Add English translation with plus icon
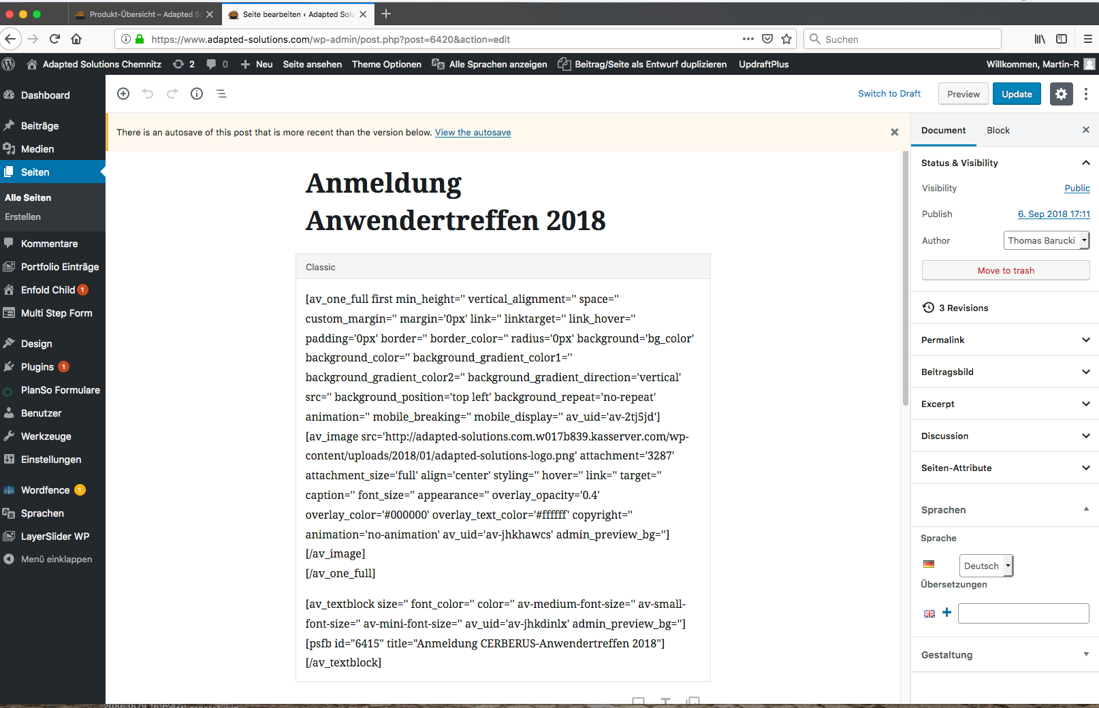This screenshot has width=1099, height=708. (x=946, y=613)
